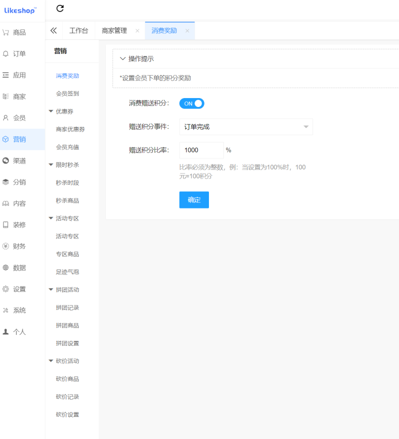The width and height of the screenshot is (399, 439).
Task: Open 砍价记录 submenu item
Action: pos(67,397)
